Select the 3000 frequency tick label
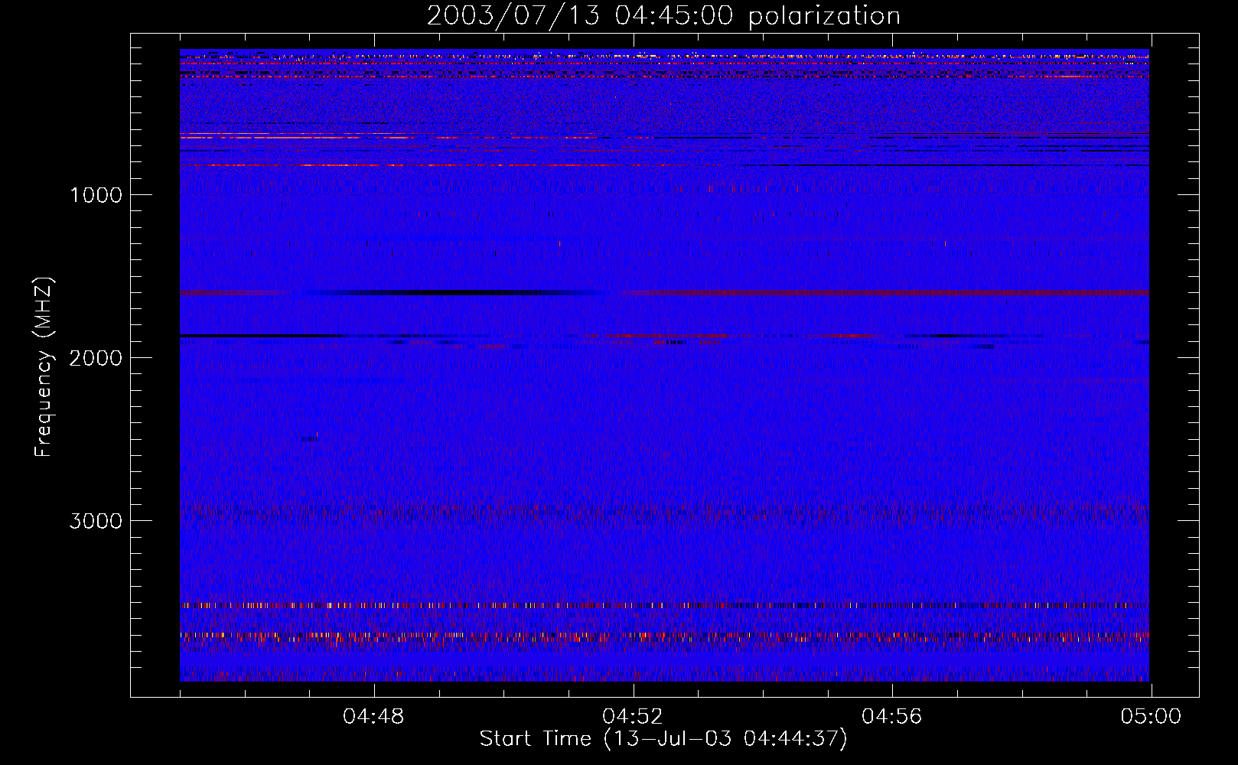The height and width of the screenshot is (765, 1238). pyautogui.click(x=96, y=521)
